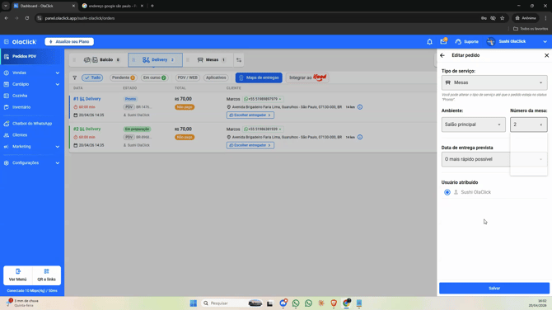552x310 pixels.
Task: Open Data de entrega prevista dropdown
Action: point(494,159)
